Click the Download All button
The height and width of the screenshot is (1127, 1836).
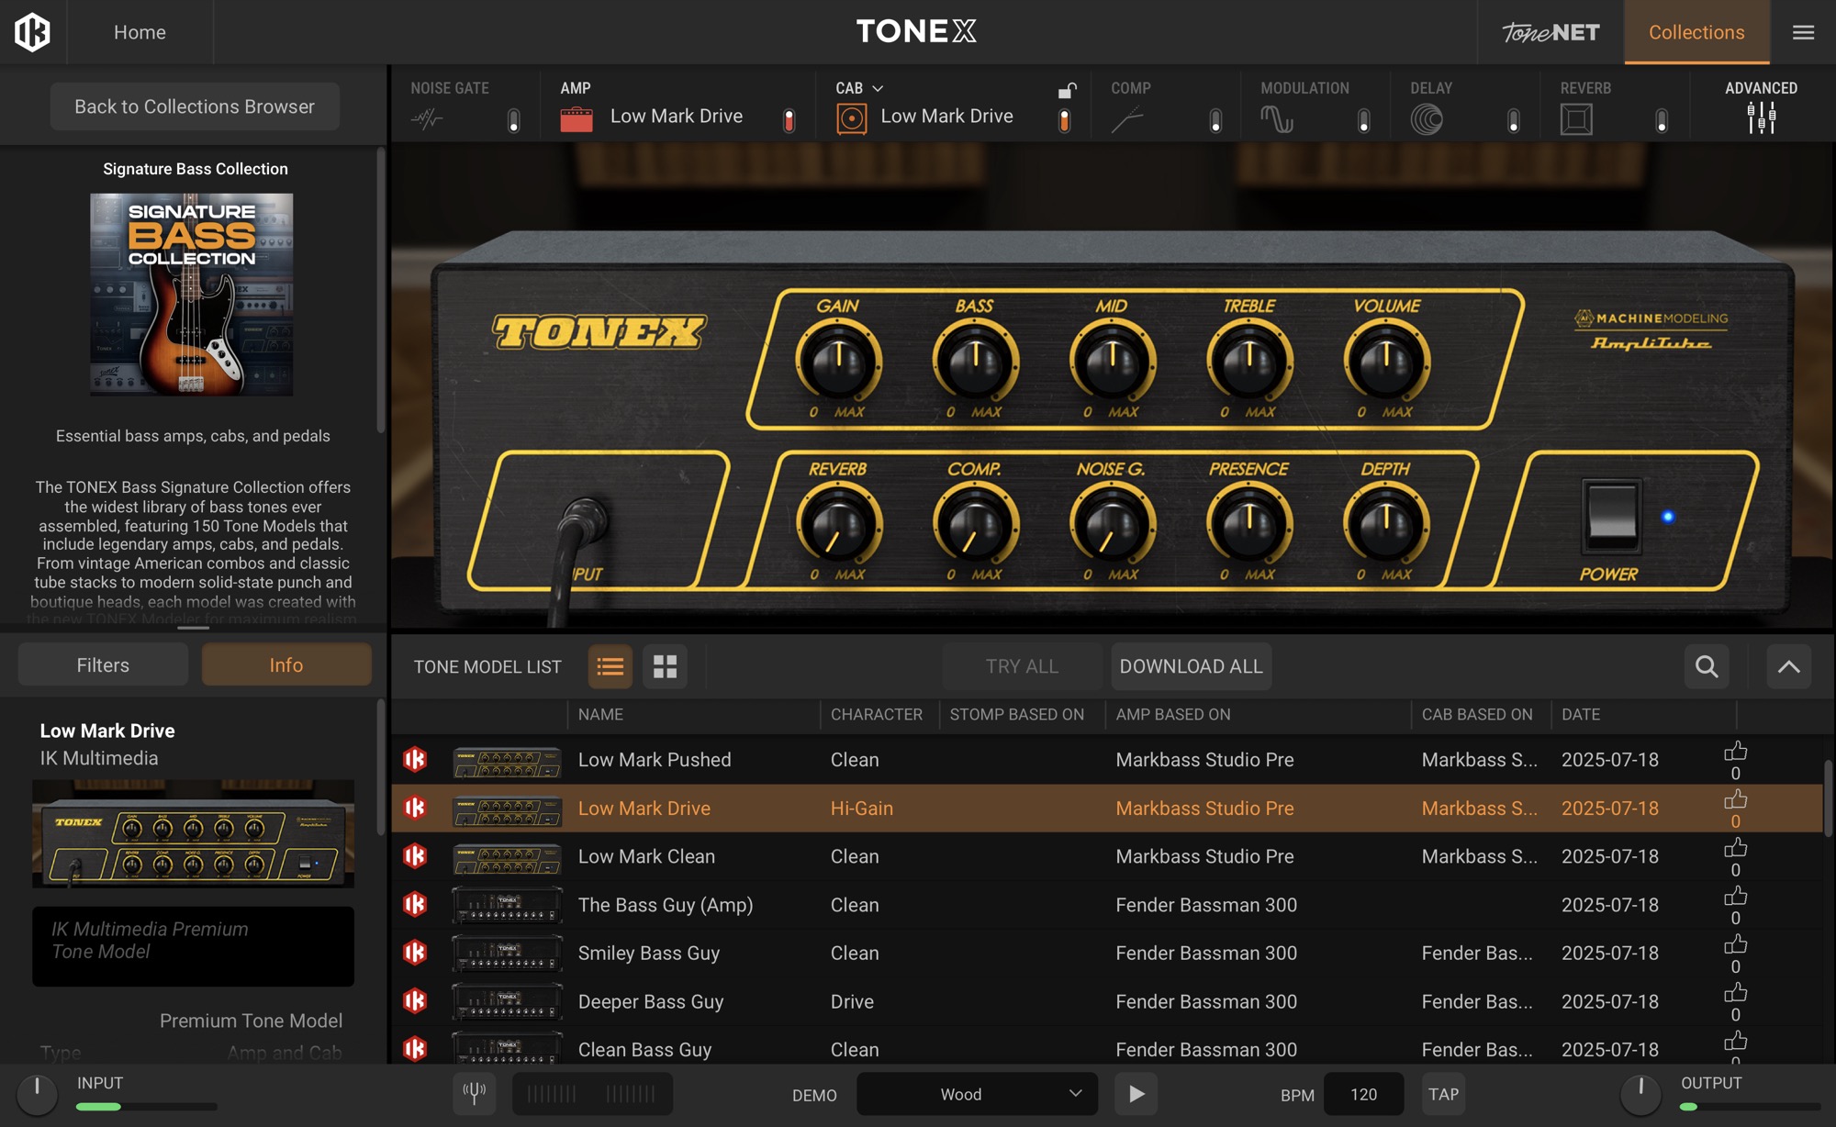1191,666
